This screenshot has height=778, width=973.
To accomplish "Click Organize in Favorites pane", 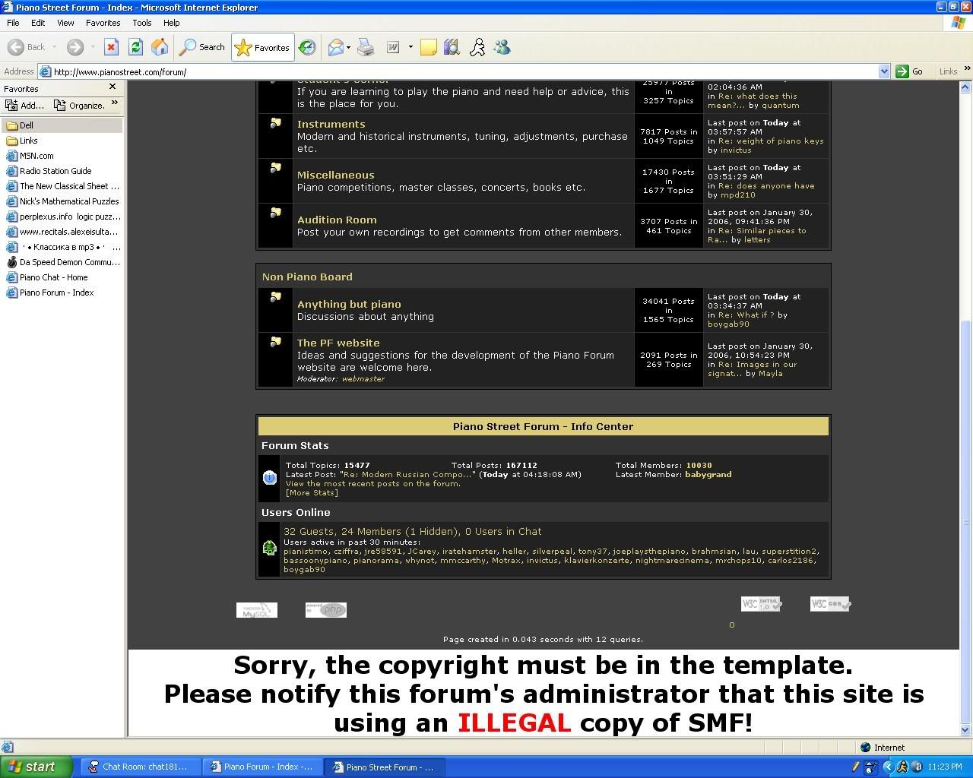I will point(80,105).
